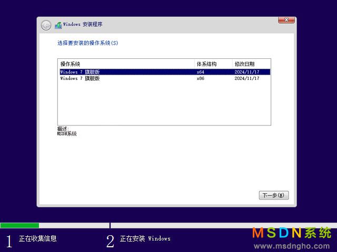This screenshot has width=337, height=252.
Task: Click the 修改日期 column header
Action: coord(251,64)
